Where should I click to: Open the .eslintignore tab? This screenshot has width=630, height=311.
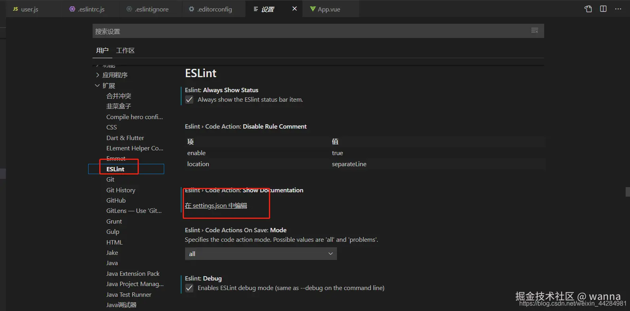tap(148, 9)
